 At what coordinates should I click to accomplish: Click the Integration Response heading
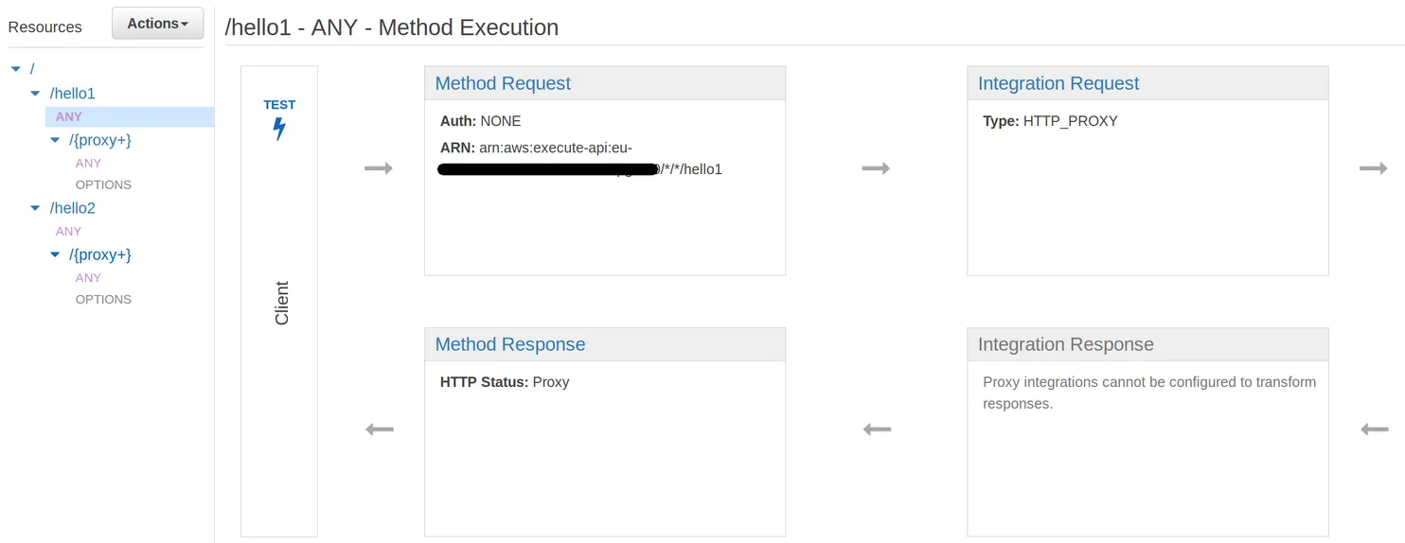click(x=1065, y=344)
